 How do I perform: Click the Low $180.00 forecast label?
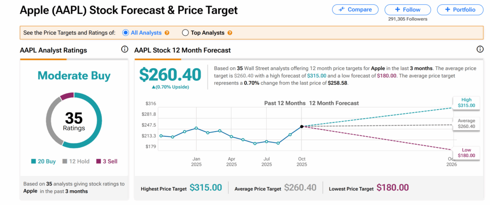[x=466, y=152]
